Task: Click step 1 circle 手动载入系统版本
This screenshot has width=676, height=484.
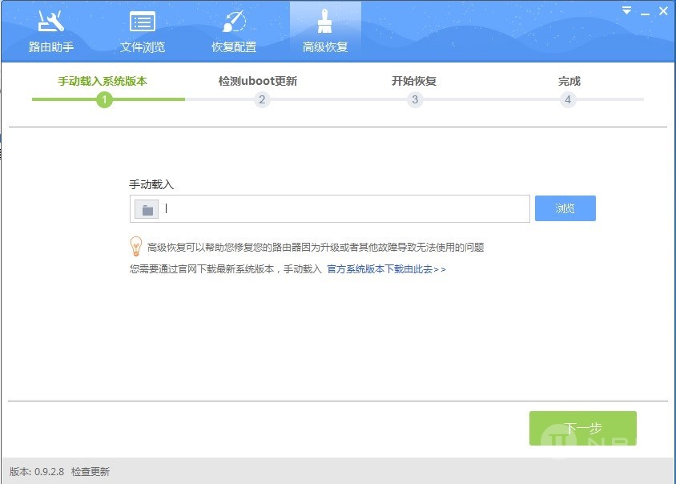Action: click(104, 99)
